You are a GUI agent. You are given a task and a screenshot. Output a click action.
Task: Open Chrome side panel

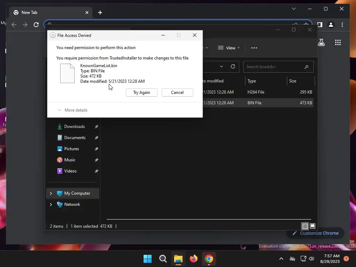320,25
